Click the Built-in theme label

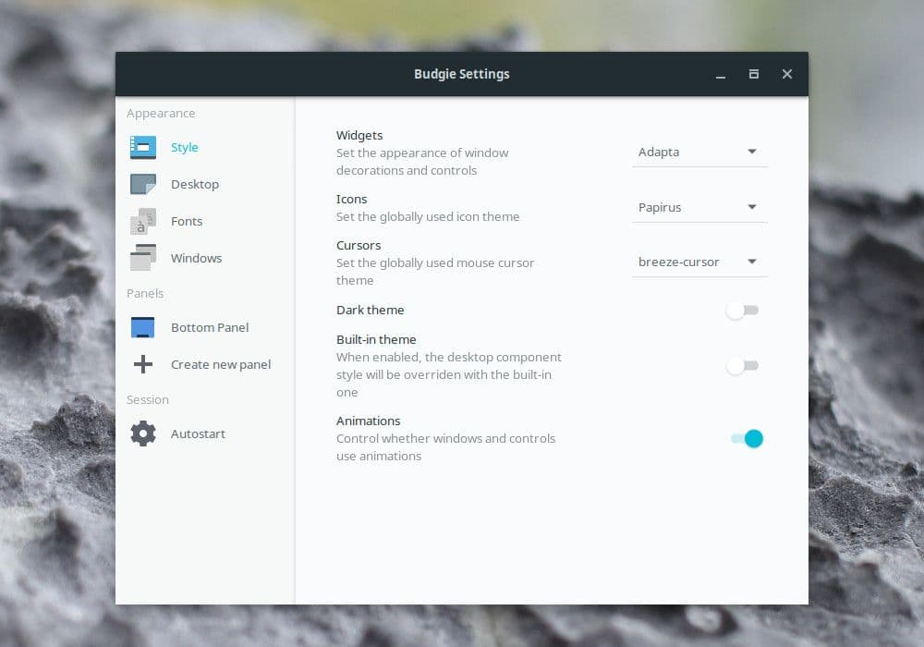377,339
